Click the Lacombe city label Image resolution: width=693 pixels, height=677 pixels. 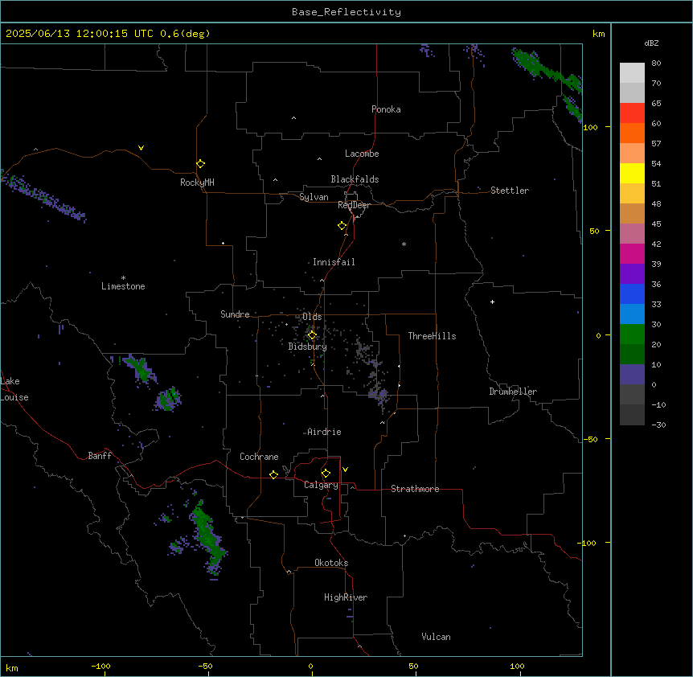pyautogui.click(x=362, y=154)
